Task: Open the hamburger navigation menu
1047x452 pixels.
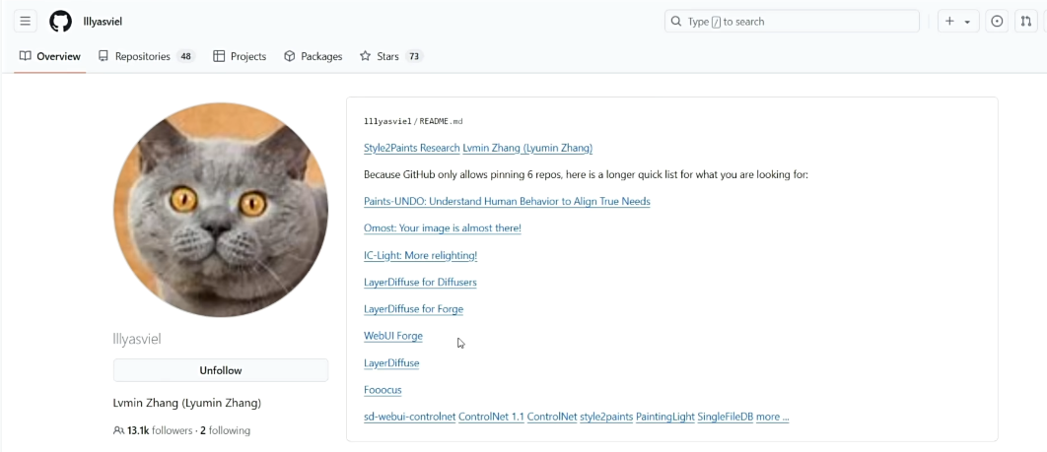Action: click(x=26, y=22)
